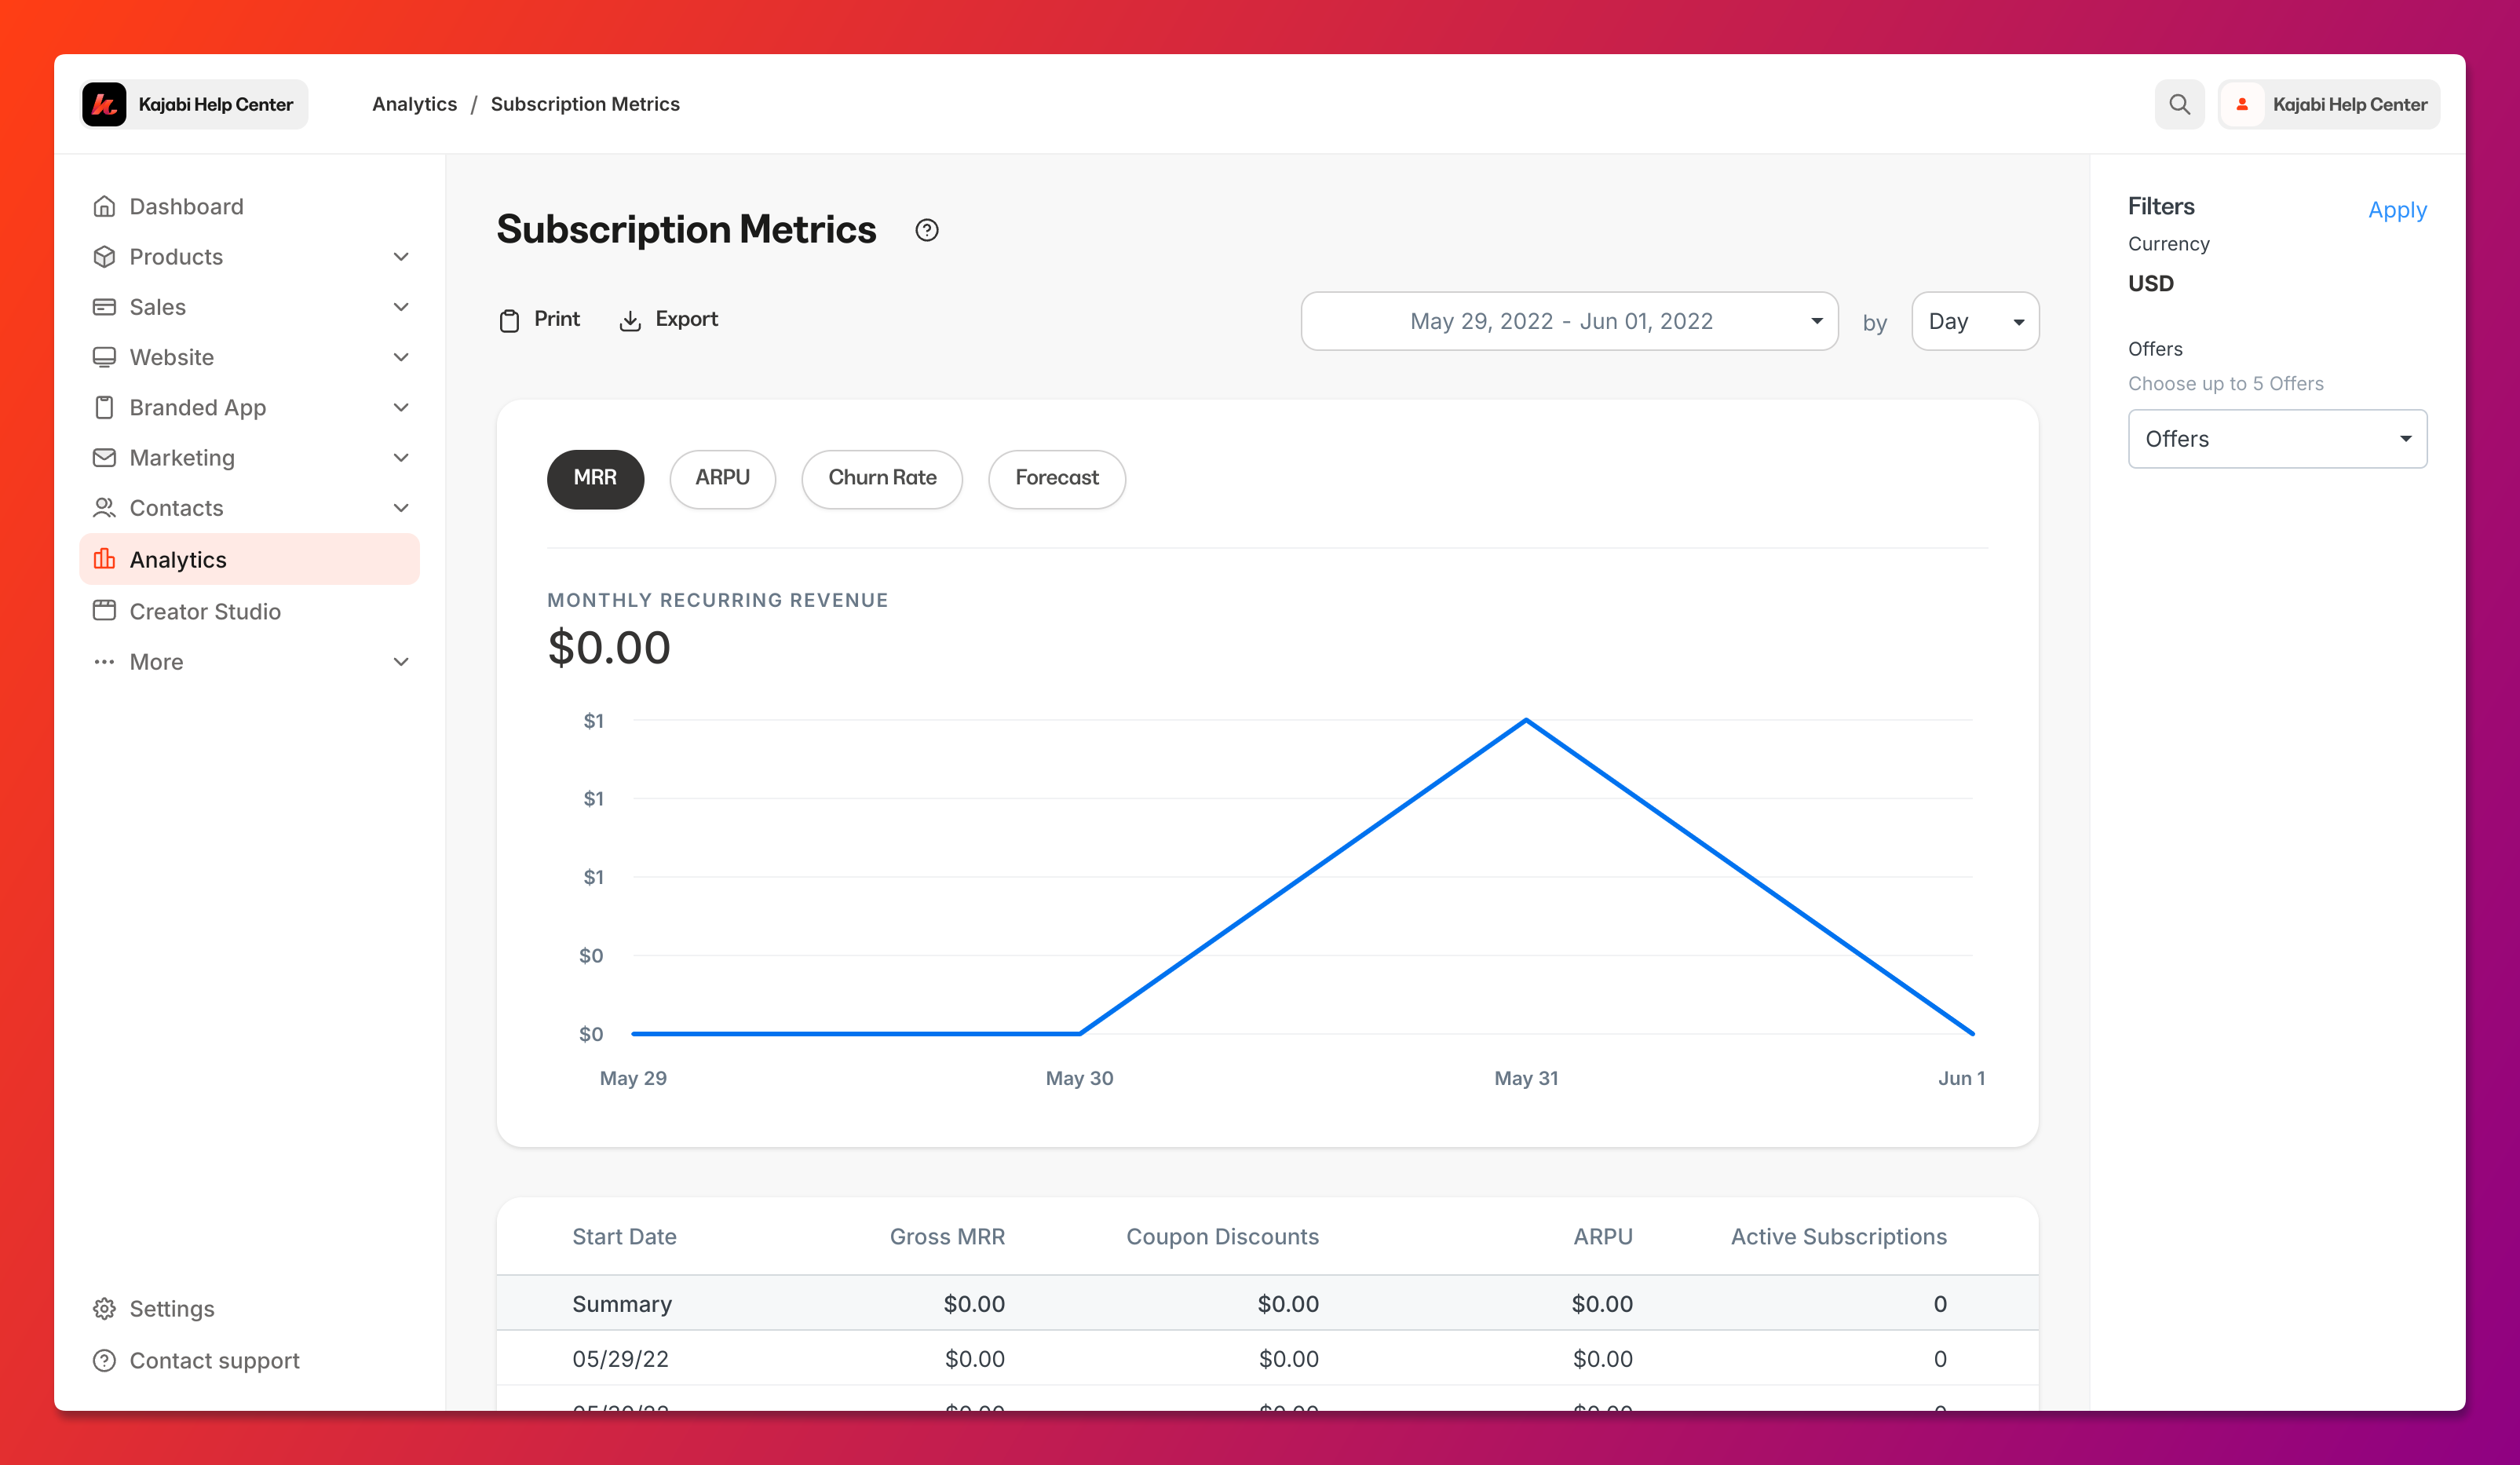
Task: Click the Export button label
Action: [x=687, y=319]
